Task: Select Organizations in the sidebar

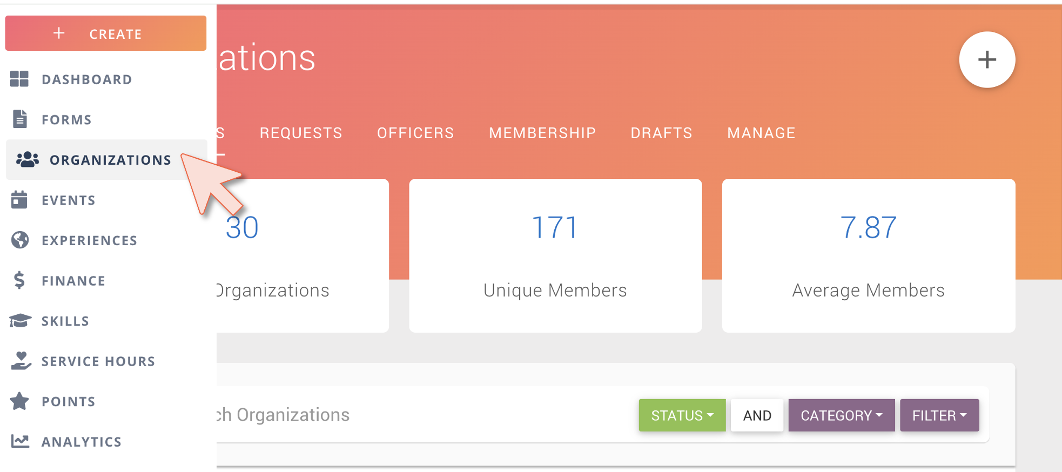Action: point(106,160)
